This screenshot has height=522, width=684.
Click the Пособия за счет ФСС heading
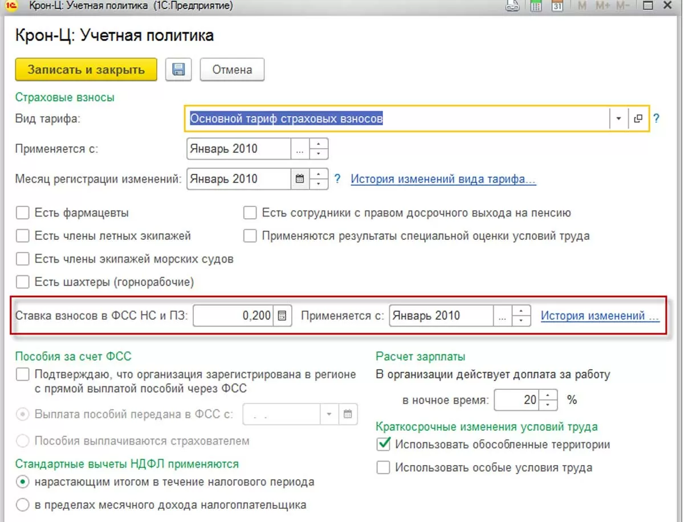(73, 357)
